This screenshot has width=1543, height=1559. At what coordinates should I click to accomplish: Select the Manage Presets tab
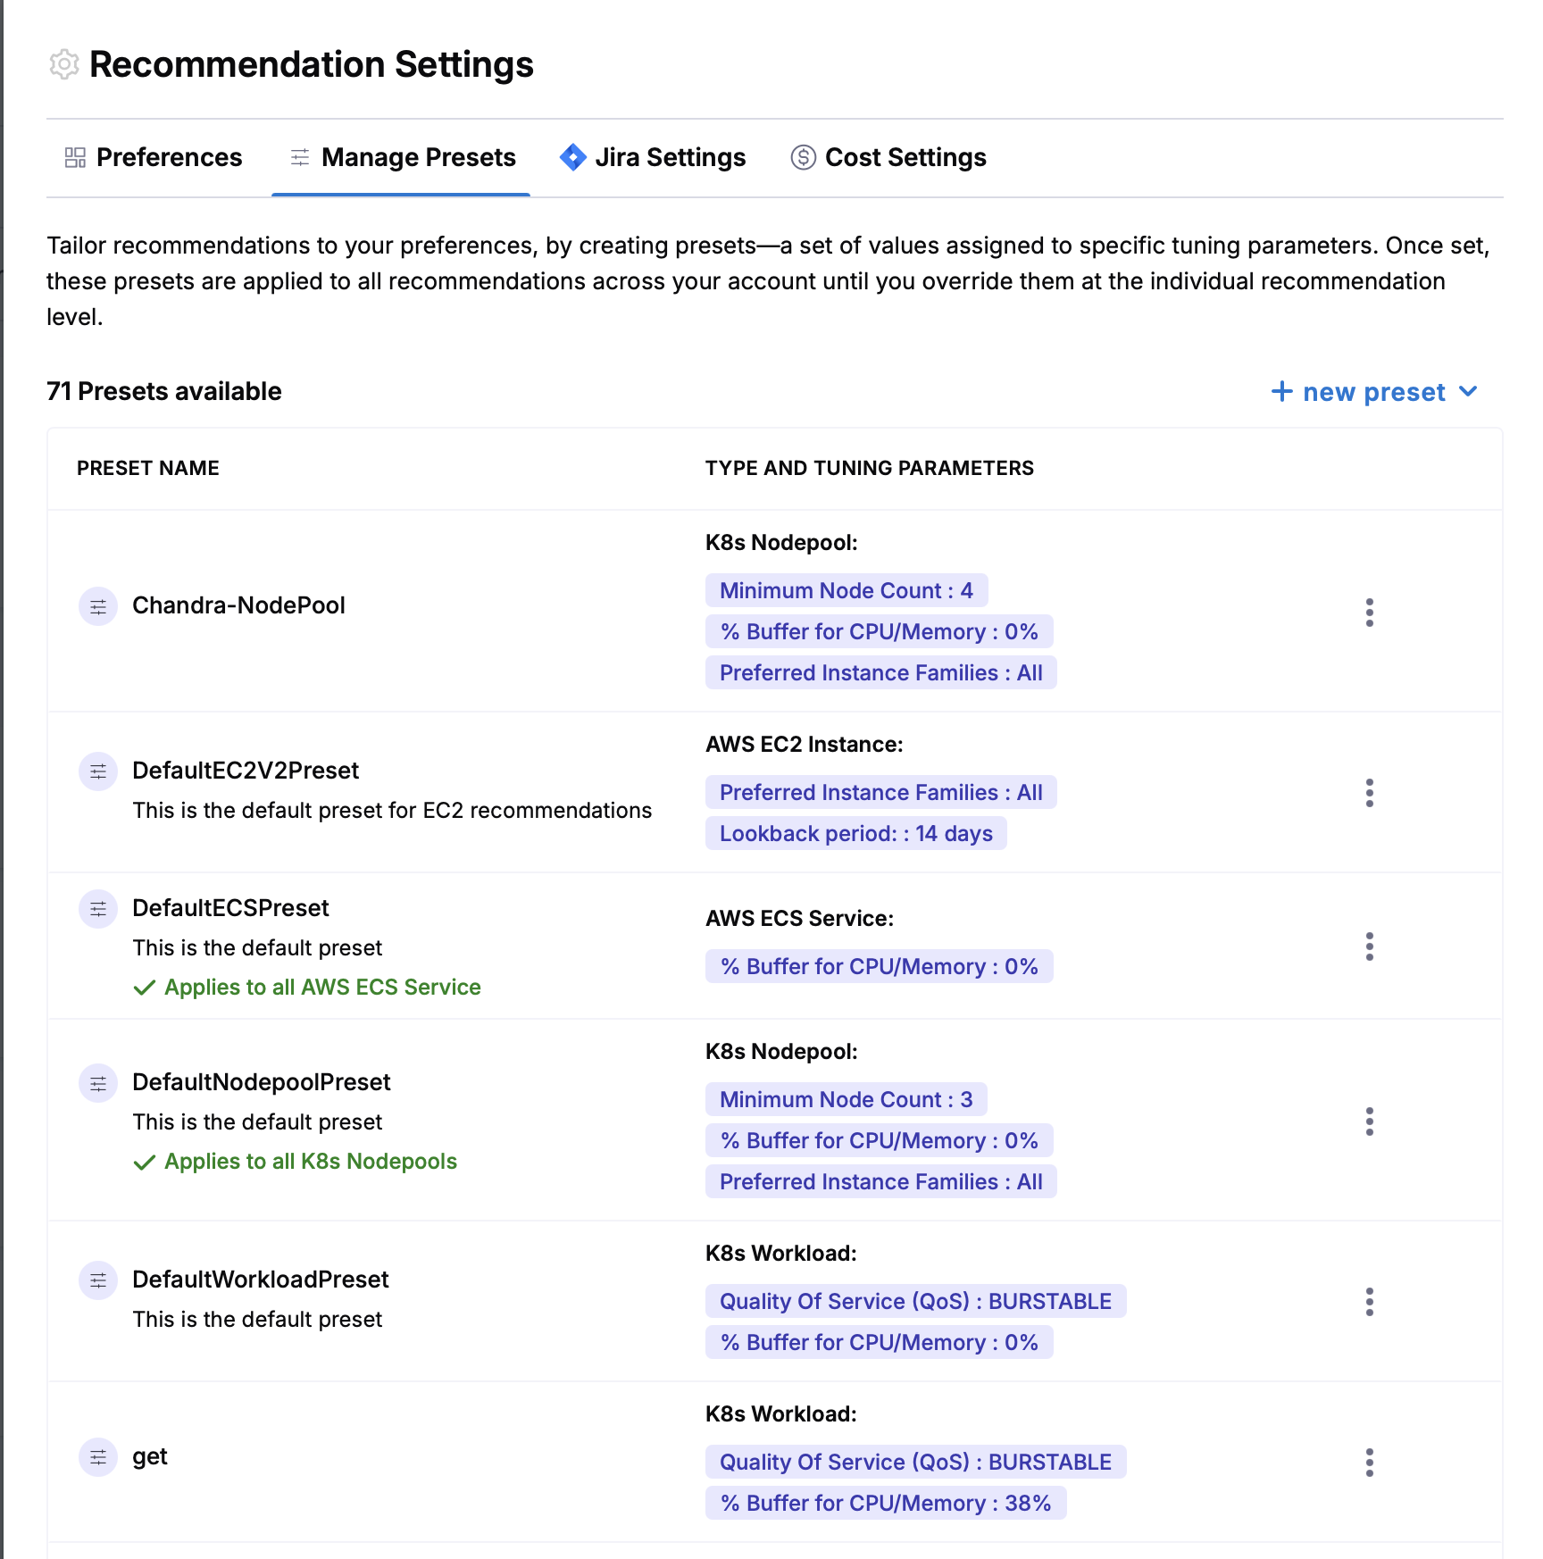coord(402,158)
